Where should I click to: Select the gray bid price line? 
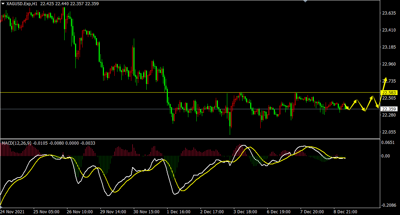coord(104,109)
